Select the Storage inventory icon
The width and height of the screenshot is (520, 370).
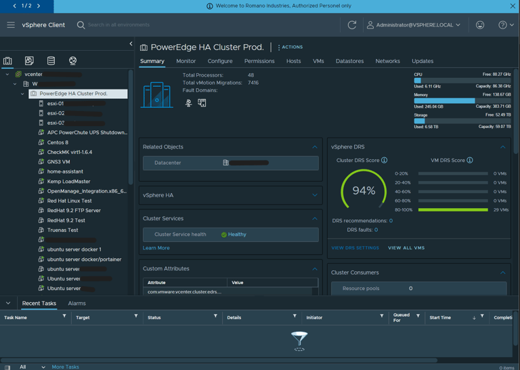[x=51, y=60]
